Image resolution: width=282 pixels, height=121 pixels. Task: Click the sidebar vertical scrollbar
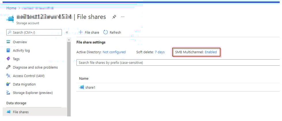pyautogui.click(x=69, y=79)
